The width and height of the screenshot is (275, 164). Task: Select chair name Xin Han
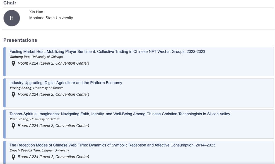tap(36, 12)
